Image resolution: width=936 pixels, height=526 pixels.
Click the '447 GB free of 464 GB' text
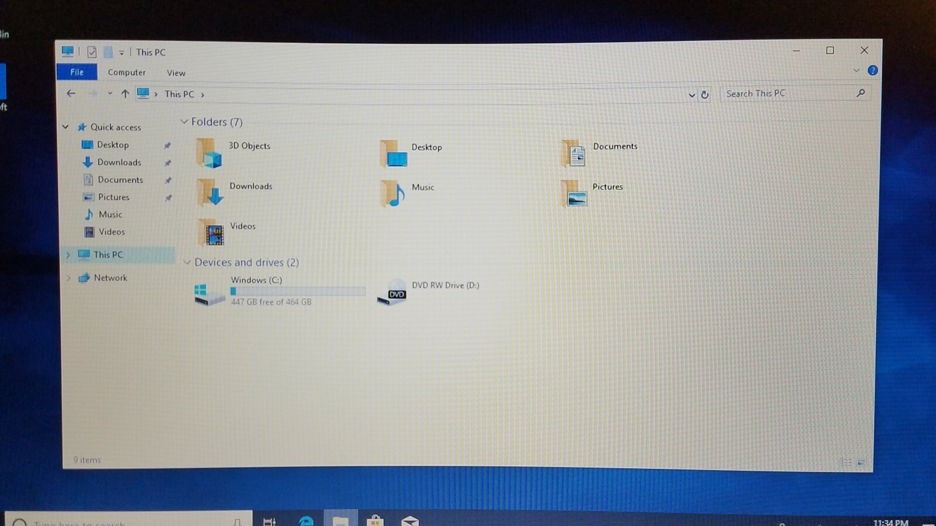click(271, 302)
